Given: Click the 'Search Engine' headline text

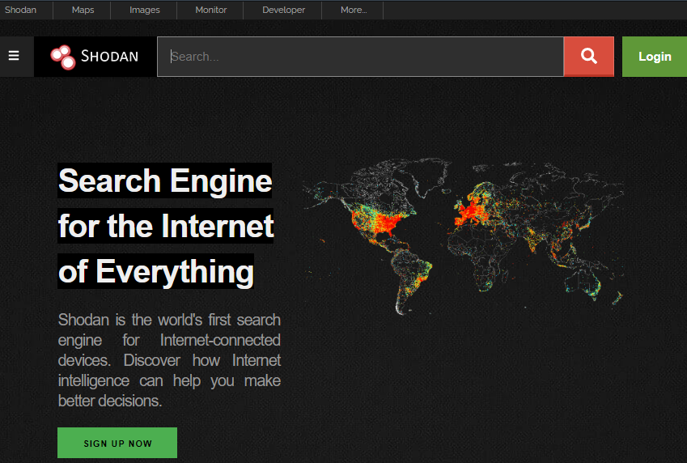Looking at the screenshot, I should tap(165, 181).
